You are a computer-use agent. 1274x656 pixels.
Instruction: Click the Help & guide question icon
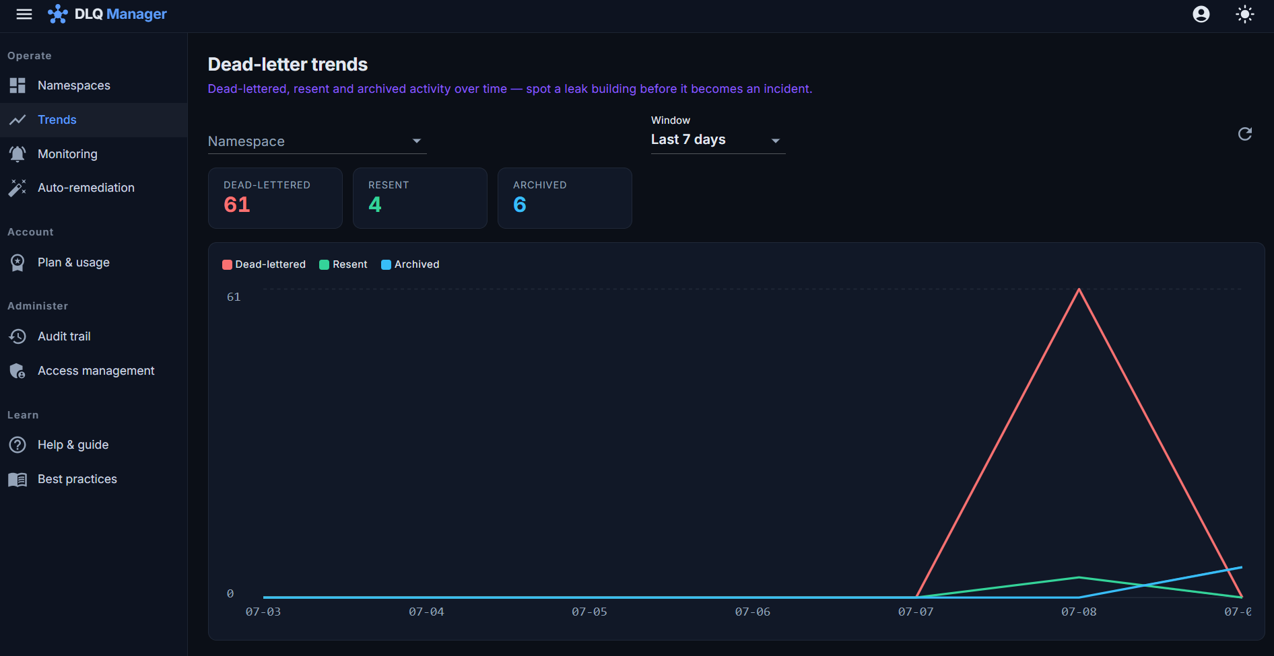pos(18,445)
